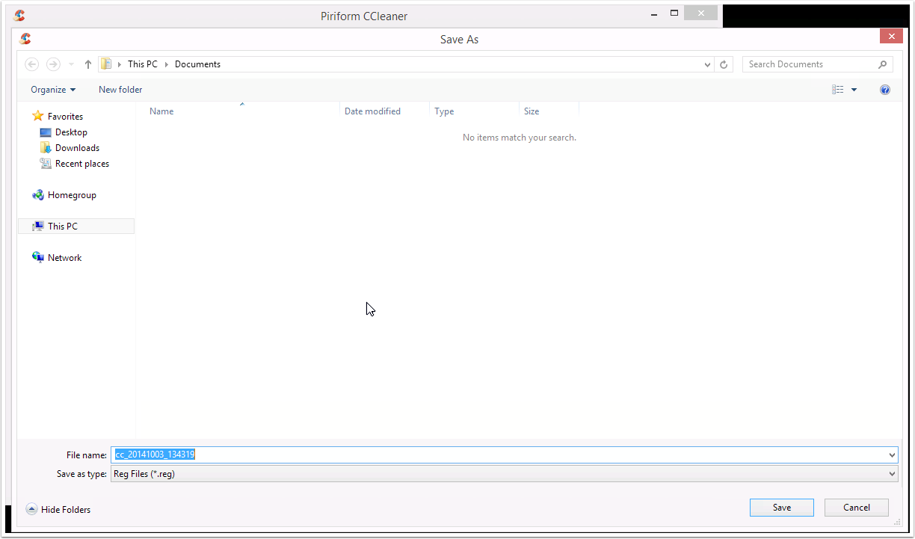Click the Favorites star icon
This screenshot has height=539, width=915.
37,116
